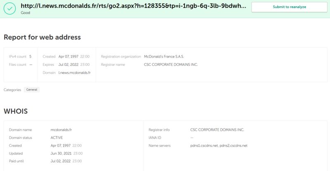Click the WHOIS section heading
The width and height of the screenshot is (330, 171).
(16, 111)
